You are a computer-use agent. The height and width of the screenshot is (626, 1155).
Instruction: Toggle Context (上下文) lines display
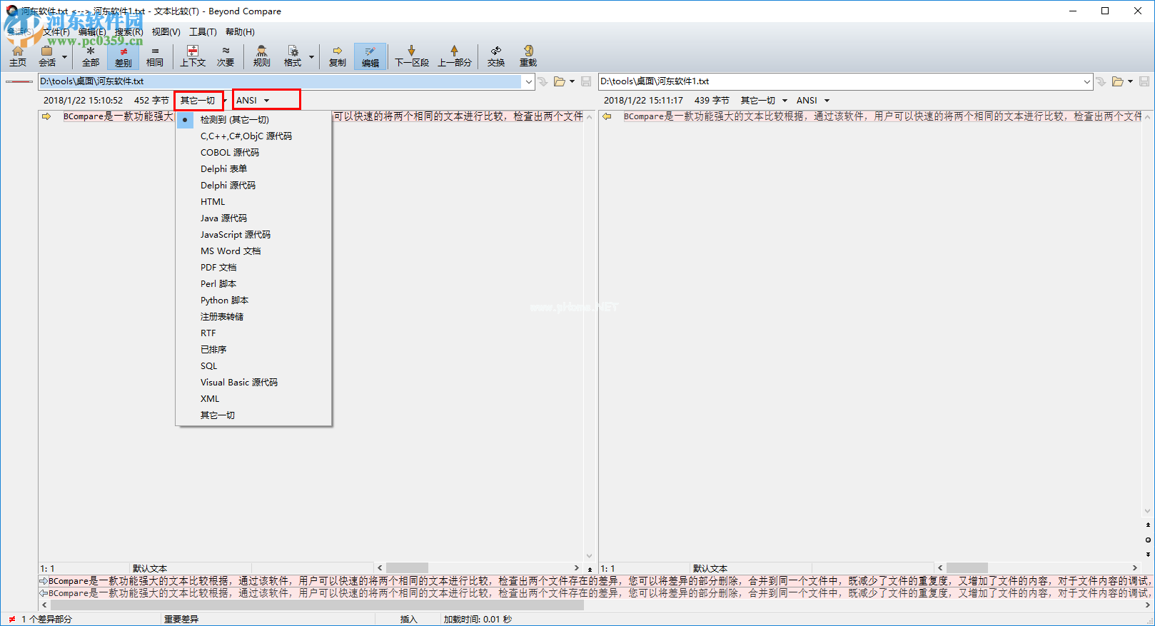(x=193, y=56)
